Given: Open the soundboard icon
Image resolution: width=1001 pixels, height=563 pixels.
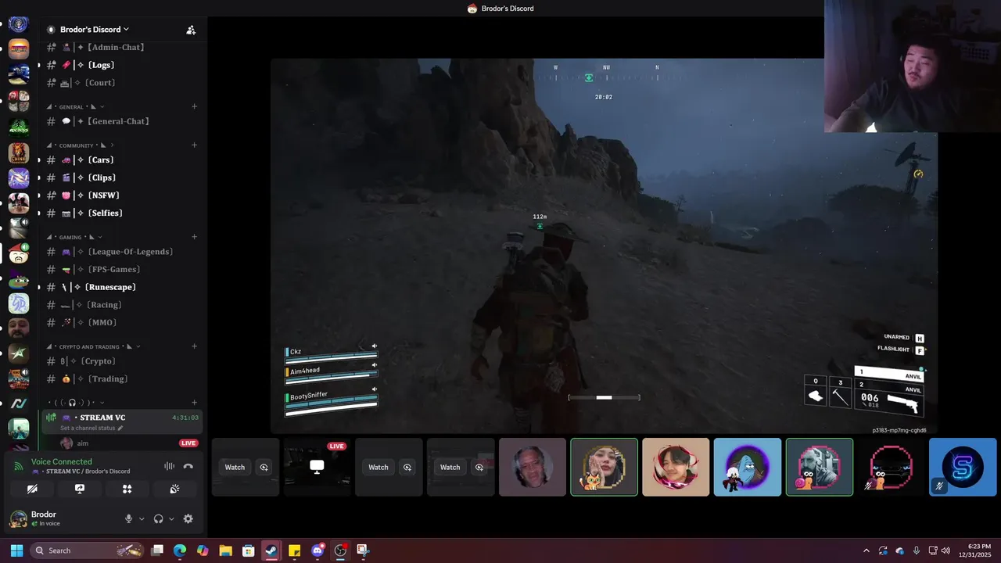Looking at the screenshot, I should (174, 489).
